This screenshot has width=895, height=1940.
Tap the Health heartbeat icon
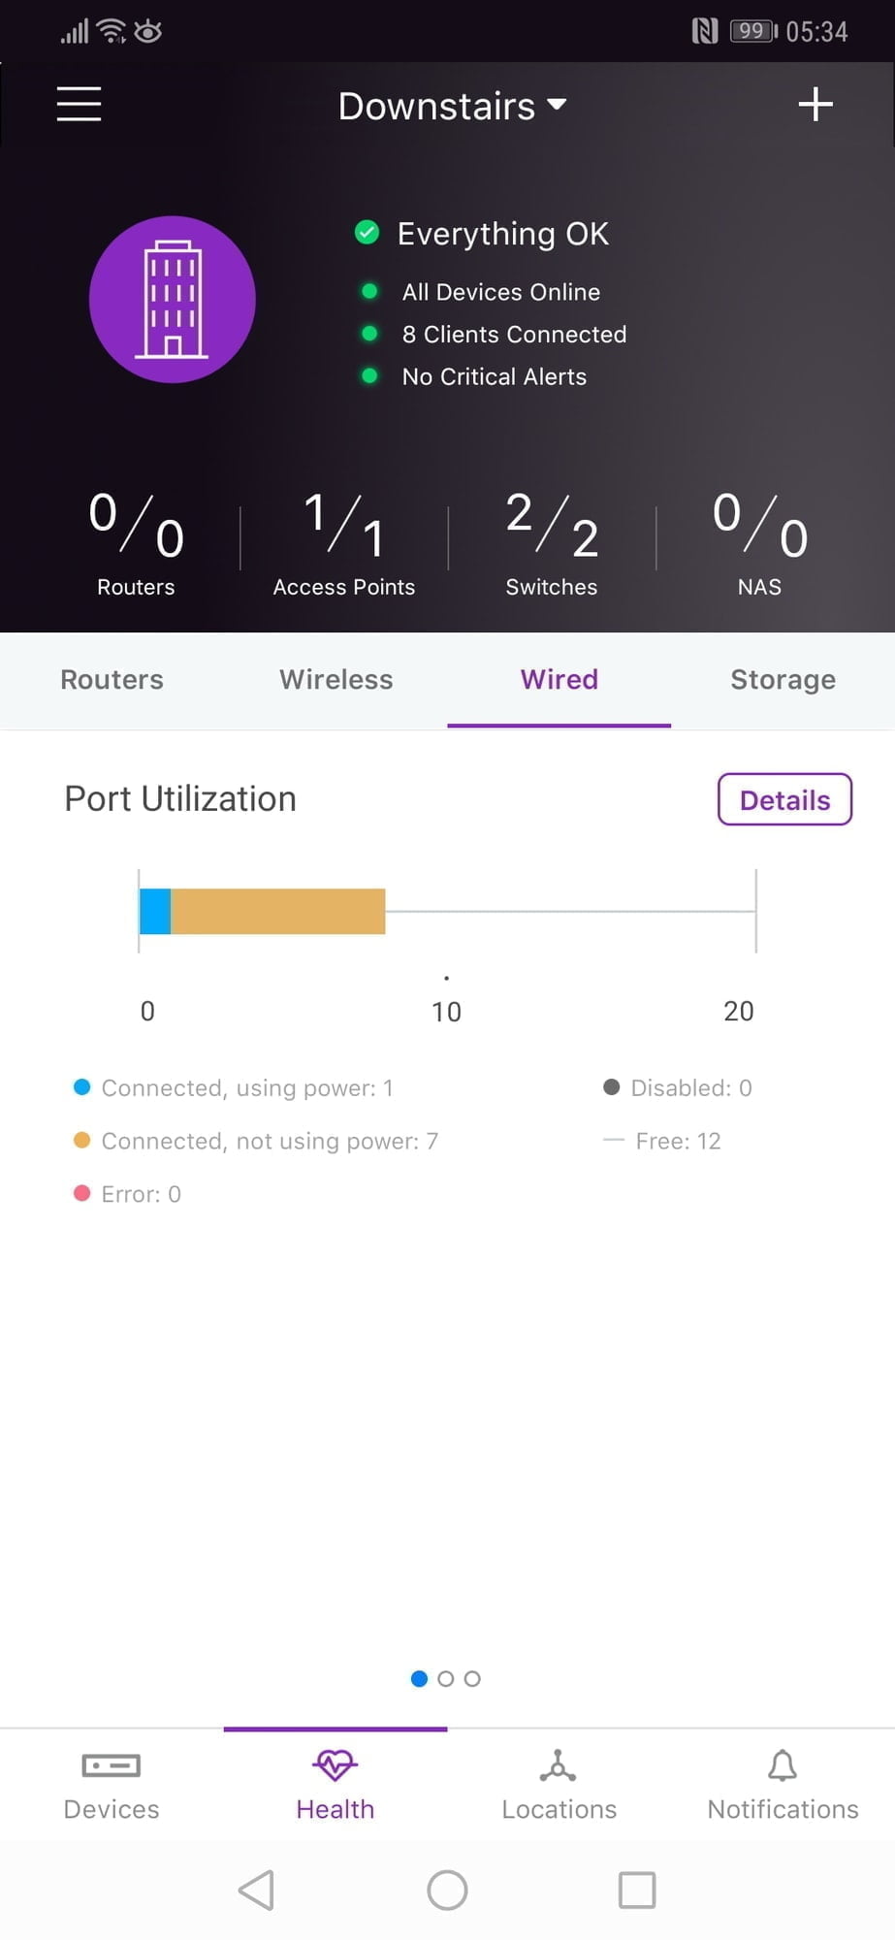336,1766
